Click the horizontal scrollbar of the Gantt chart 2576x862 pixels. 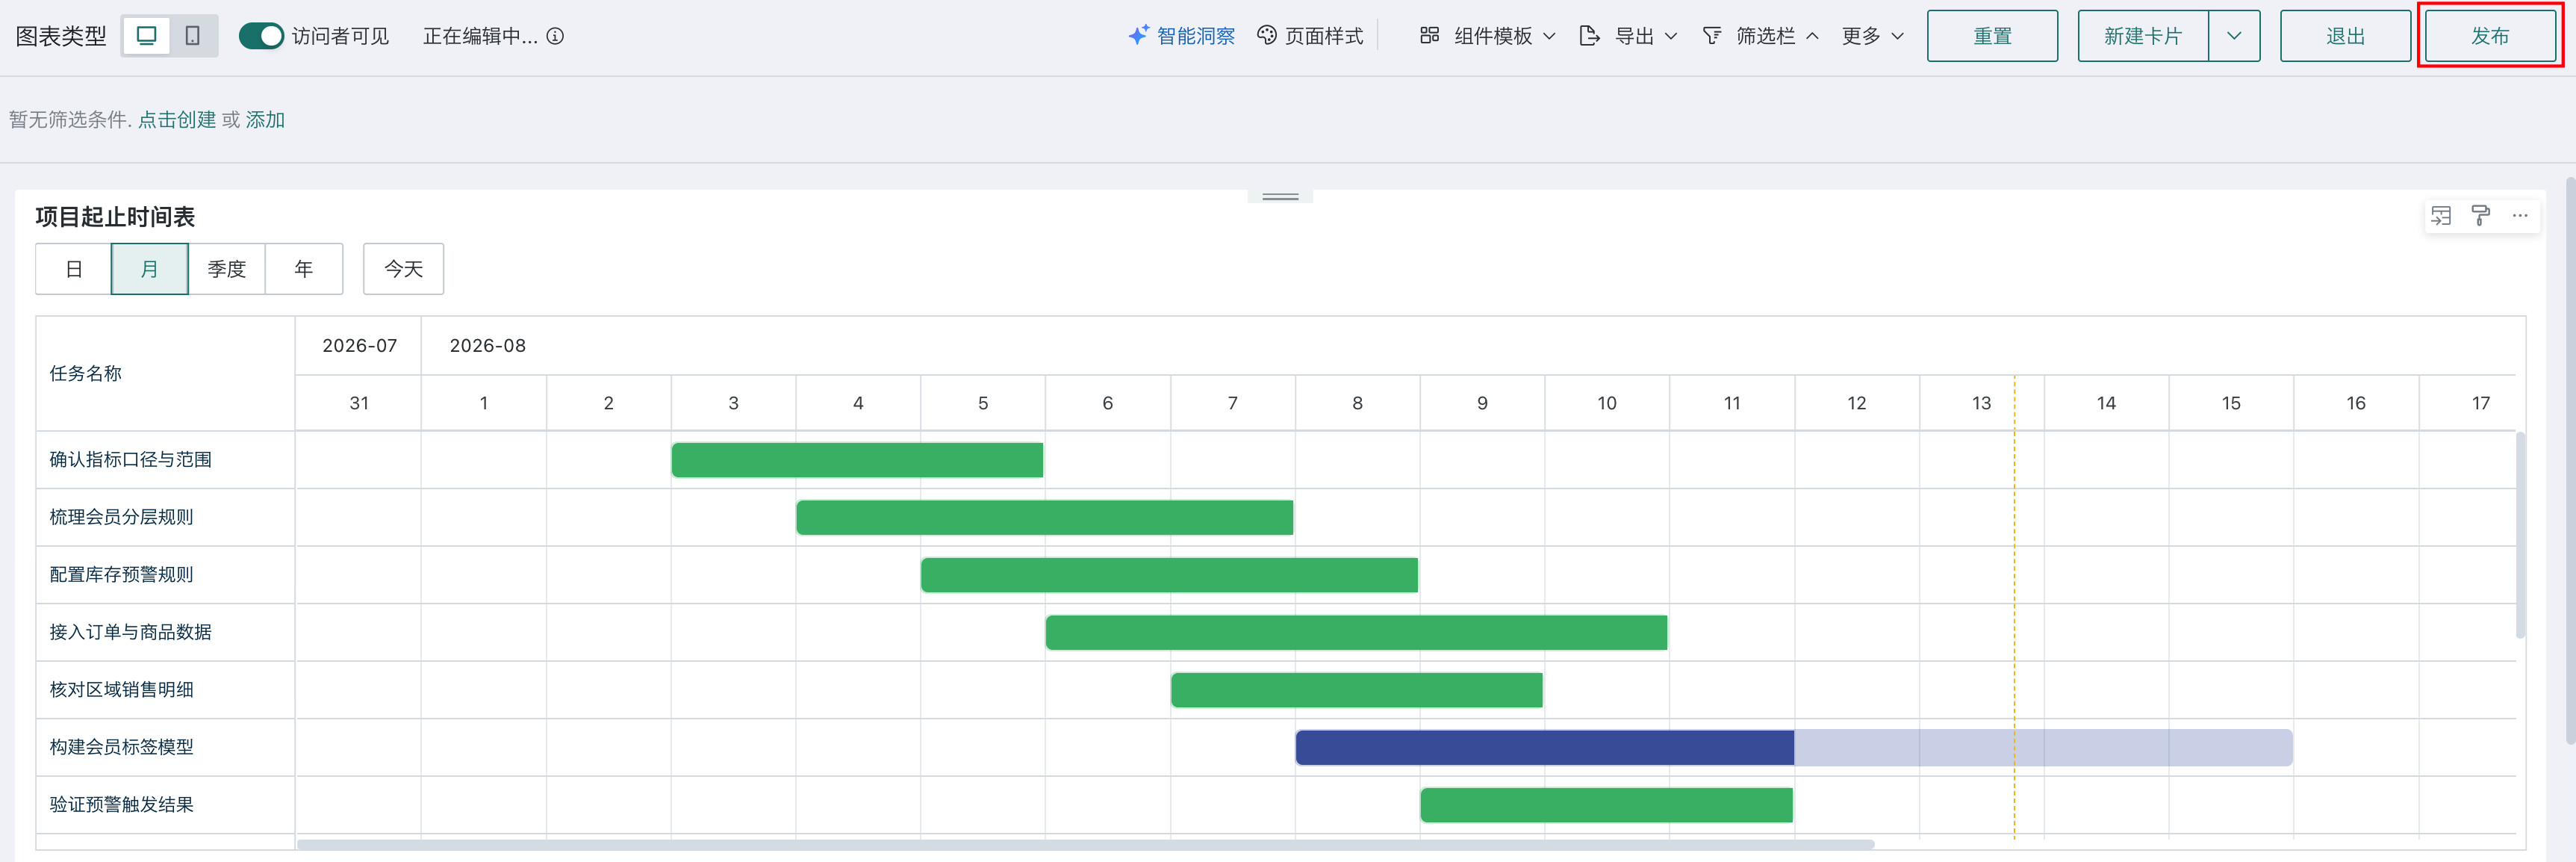[x=1085, y=844]
